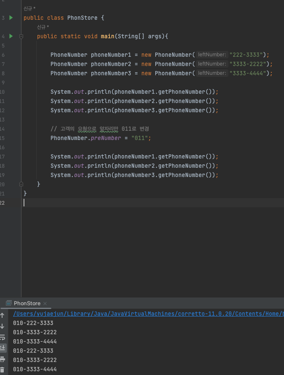Click println call on line 18
Viewport: 284px width, 375px height.
(99, 166)
